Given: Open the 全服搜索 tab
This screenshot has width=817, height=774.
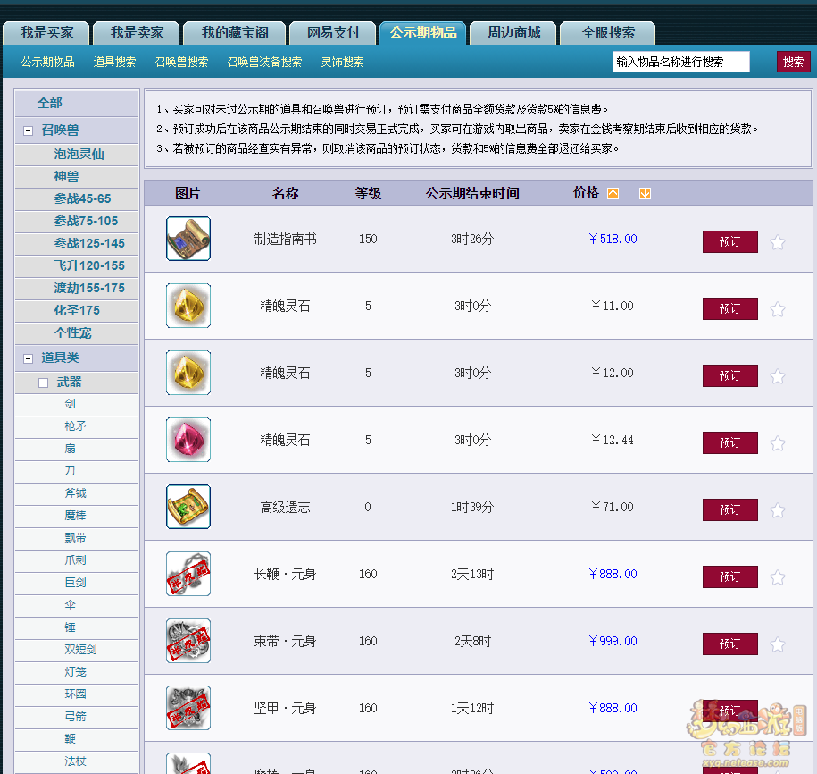Looking at the screenshot, I should pyautogui.click(x=608, y=33).
